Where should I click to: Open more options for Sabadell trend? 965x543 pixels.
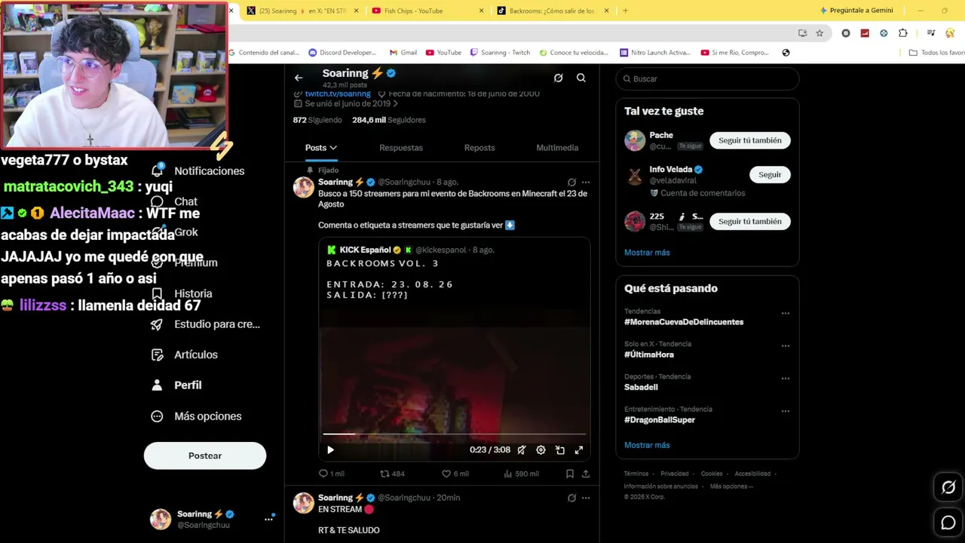point(786,379)
